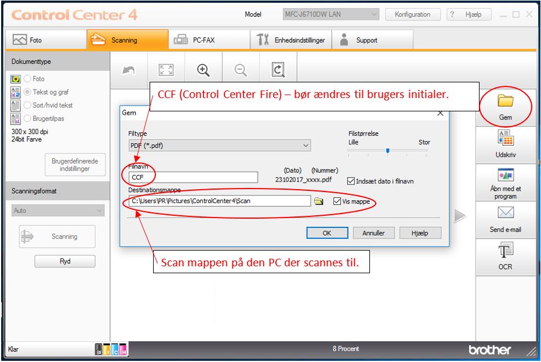Click the '300 x 300 dpi' text
Viewport: 541px width, 362px height.
pyautogui.click(x=30, y=132)
